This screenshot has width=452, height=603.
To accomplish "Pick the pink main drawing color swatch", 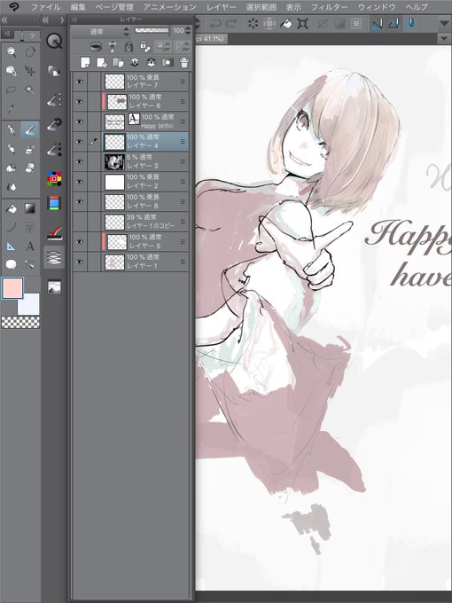I will pyautogui.click(x=12, y=288).
